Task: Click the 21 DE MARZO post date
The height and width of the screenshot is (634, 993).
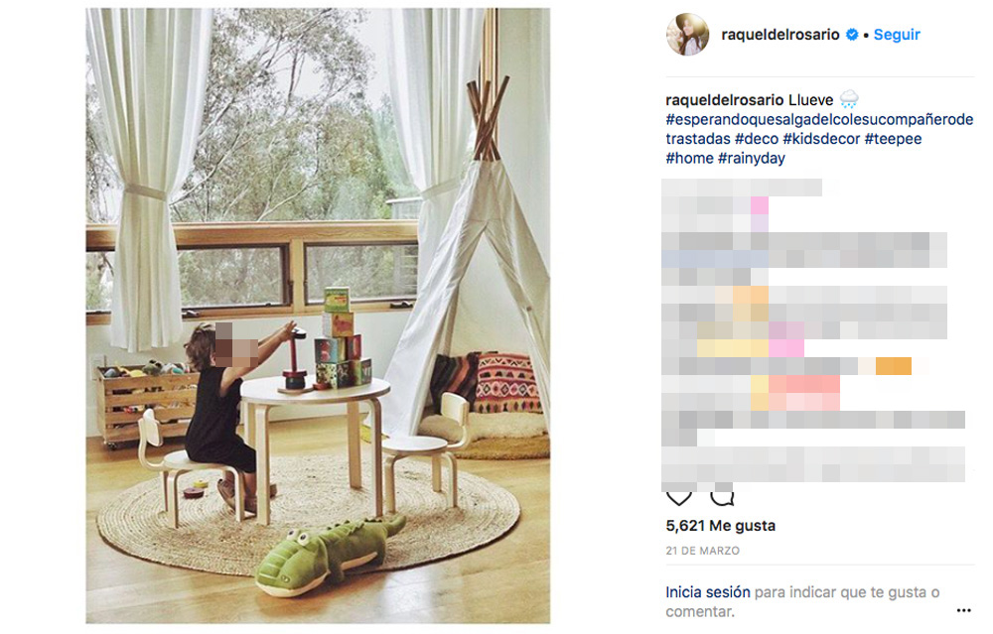Action: point(702,551)
